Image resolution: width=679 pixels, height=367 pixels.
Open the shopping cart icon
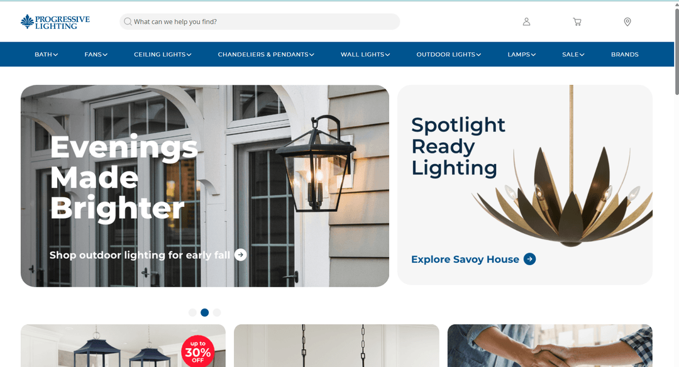(x=577, y=21)
